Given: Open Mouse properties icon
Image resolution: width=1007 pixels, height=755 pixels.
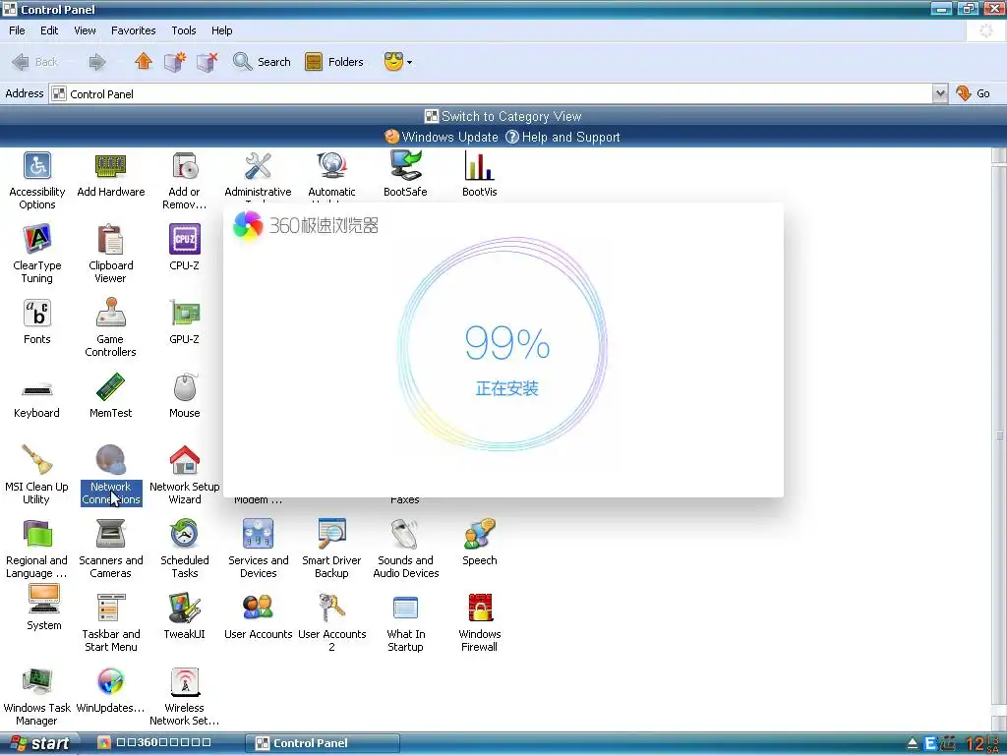Looking at the screenshot, I should tap(184, 387).
